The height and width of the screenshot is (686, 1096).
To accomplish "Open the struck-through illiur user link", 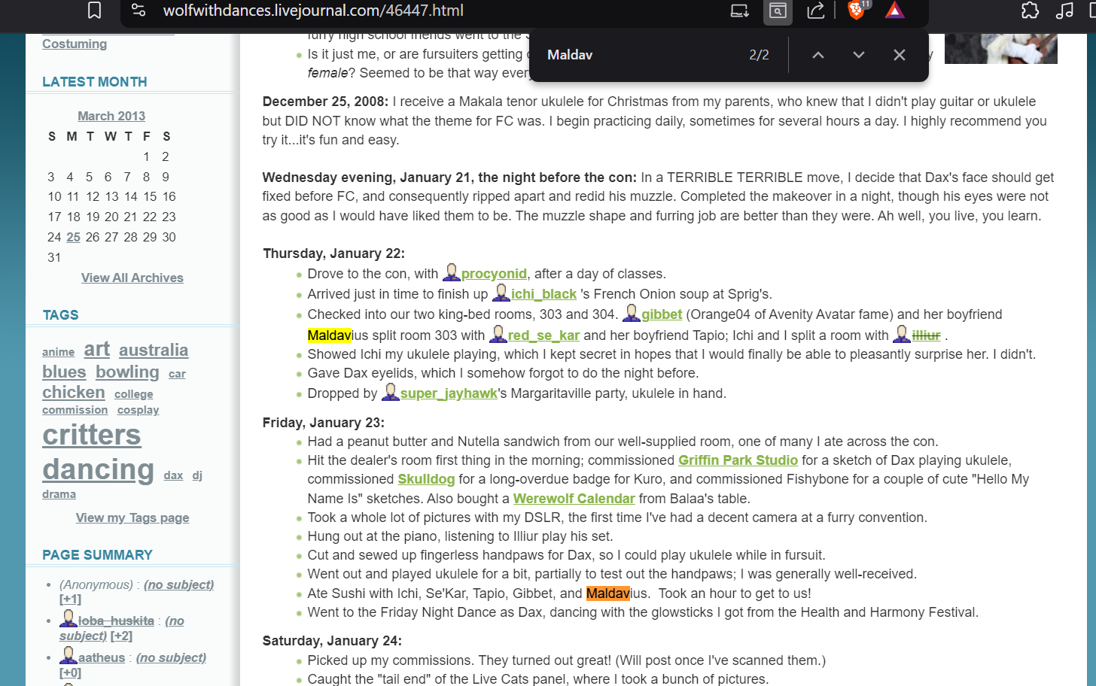I will [x=926, y=335].
